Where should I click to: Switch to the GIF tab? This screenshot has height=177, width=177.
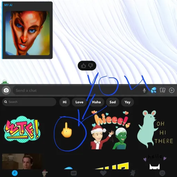point(74,173)
